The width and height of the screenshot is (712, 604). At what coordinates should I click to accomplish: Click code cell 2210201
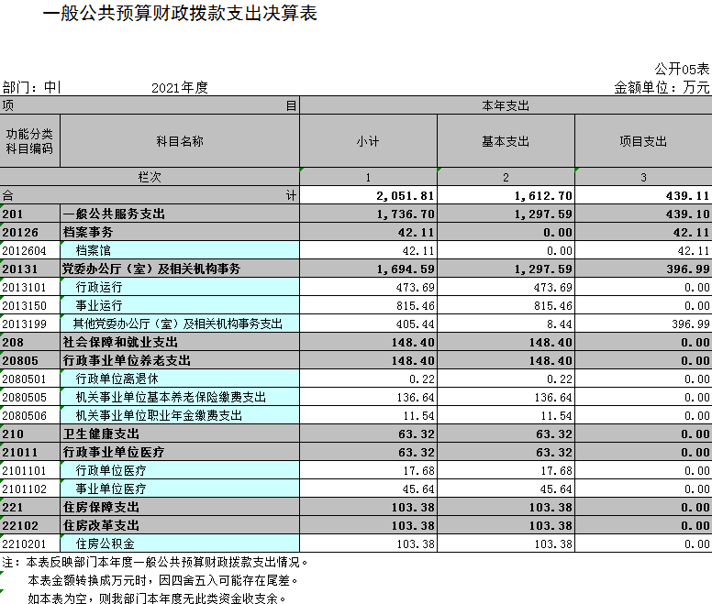(x=29, y=544)
